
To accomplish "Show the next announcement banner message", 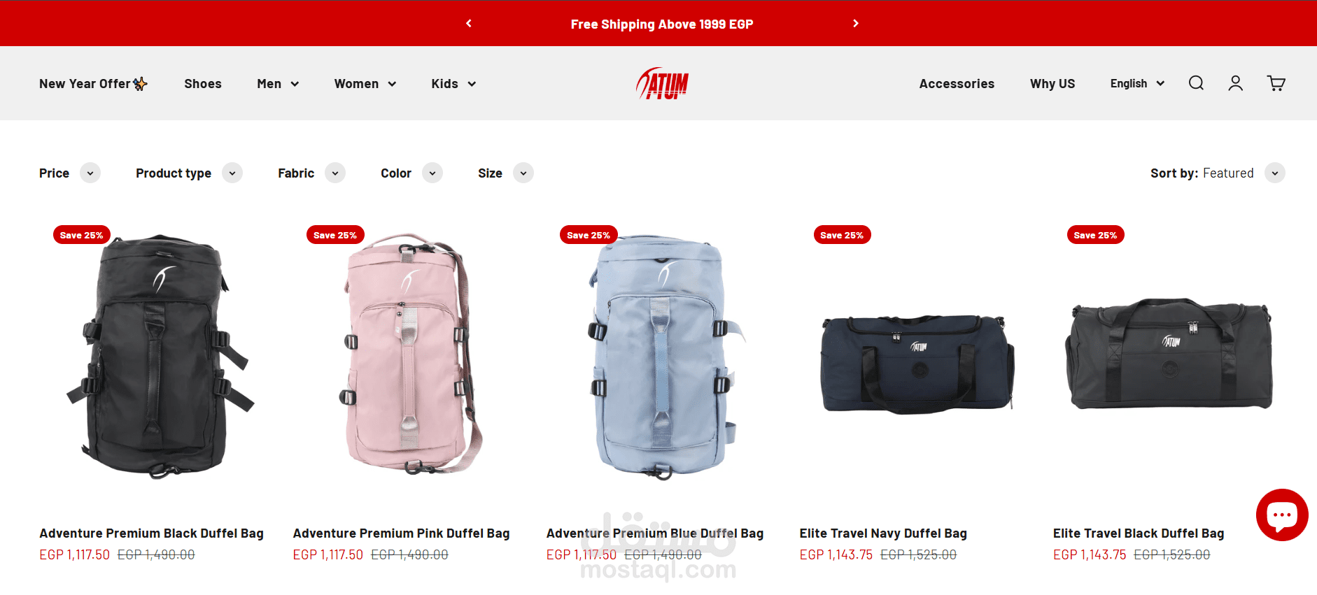I will [x=855, y=23].
